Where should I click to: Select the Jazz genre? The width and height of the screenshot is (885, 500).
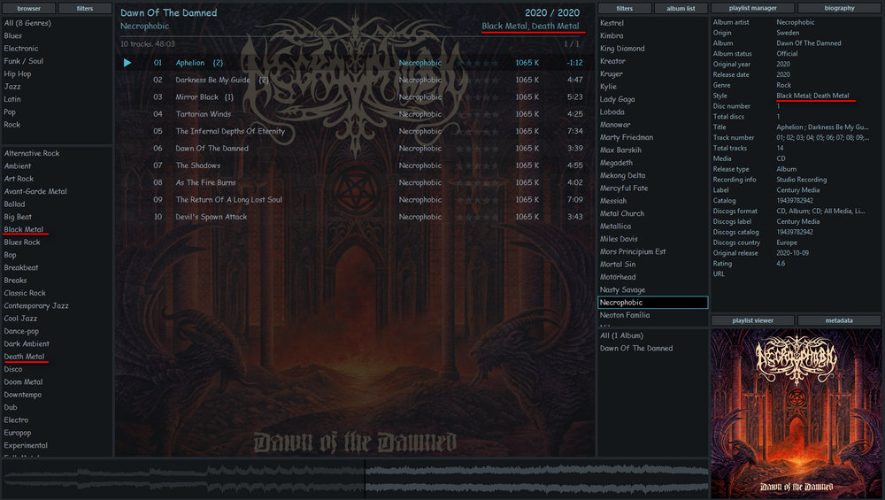point(12,87)
